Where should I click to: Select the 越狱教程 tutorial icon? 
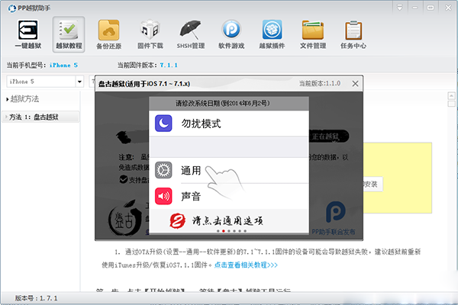[x=69, y=34]
